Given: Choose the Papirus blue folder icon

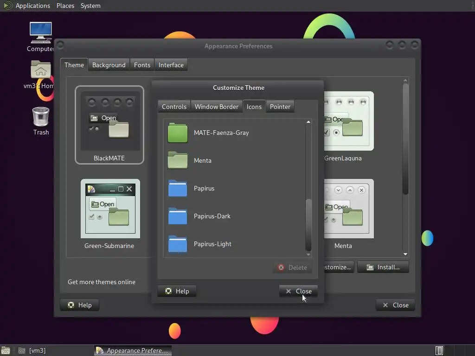Looking at the screenshot, I should (178, 188).
